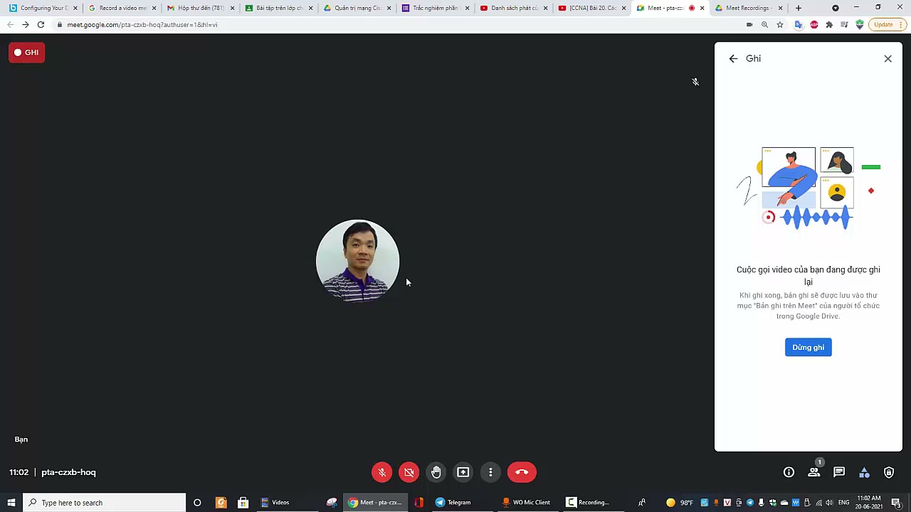Open the activities panel
The height and width of the screenshot is (512, 911).
(x=864, y=471)
